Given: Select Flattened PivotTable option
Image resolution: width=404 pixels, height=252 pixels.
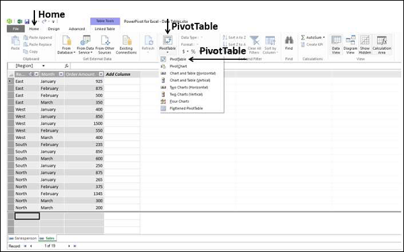Looking at the screenshot, I should pyautogui.click(x=186, y=108).
